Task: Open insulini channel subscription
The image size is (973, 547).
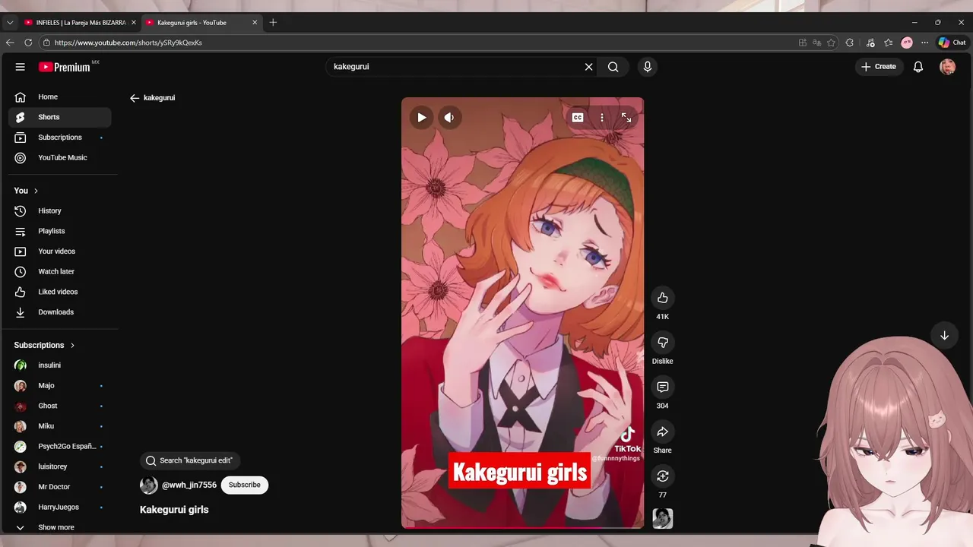Action: coord(59,365)
